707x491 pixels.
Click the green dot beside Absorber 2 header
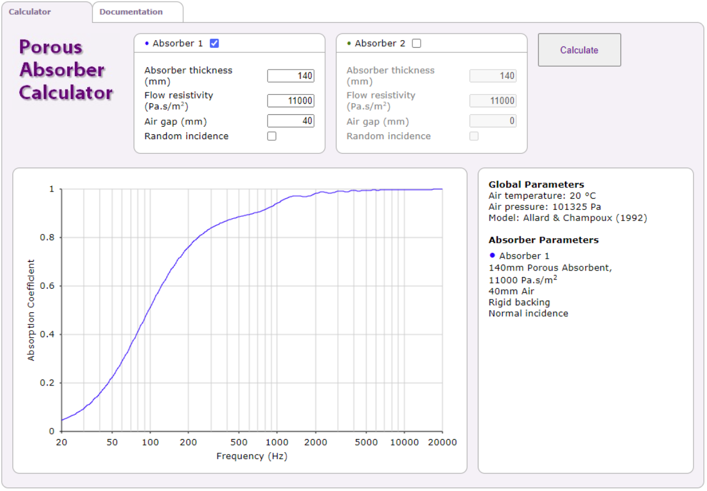[x=349, y=44]
